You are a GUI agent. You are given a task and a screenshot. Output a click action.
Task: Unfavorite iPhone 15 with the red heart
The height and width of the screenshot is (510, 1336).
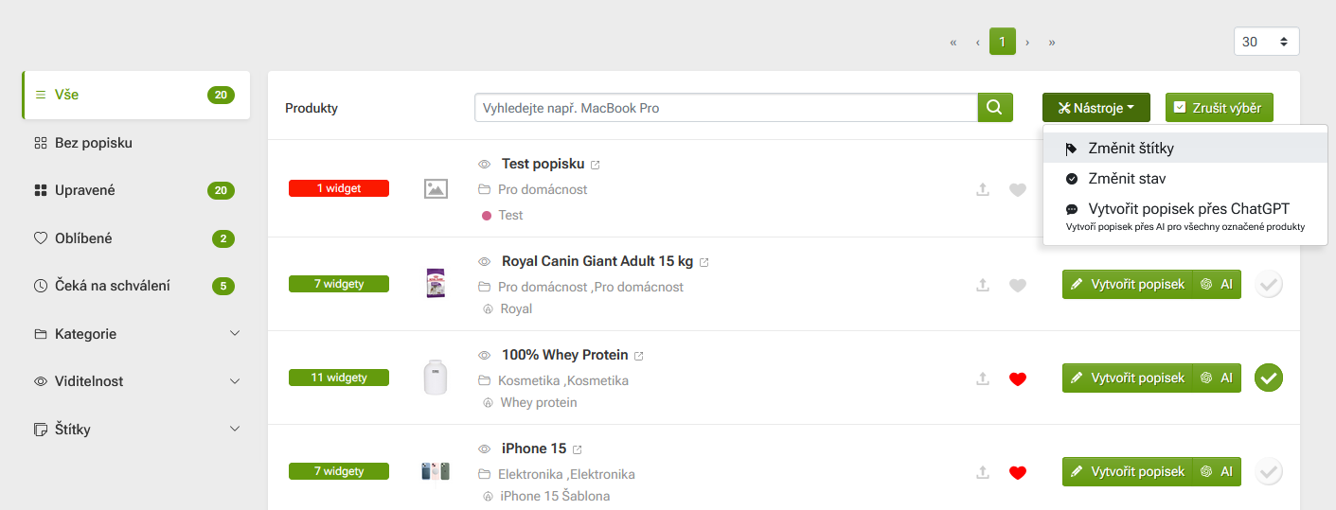pyautogui.click(x=1018, y=472)
